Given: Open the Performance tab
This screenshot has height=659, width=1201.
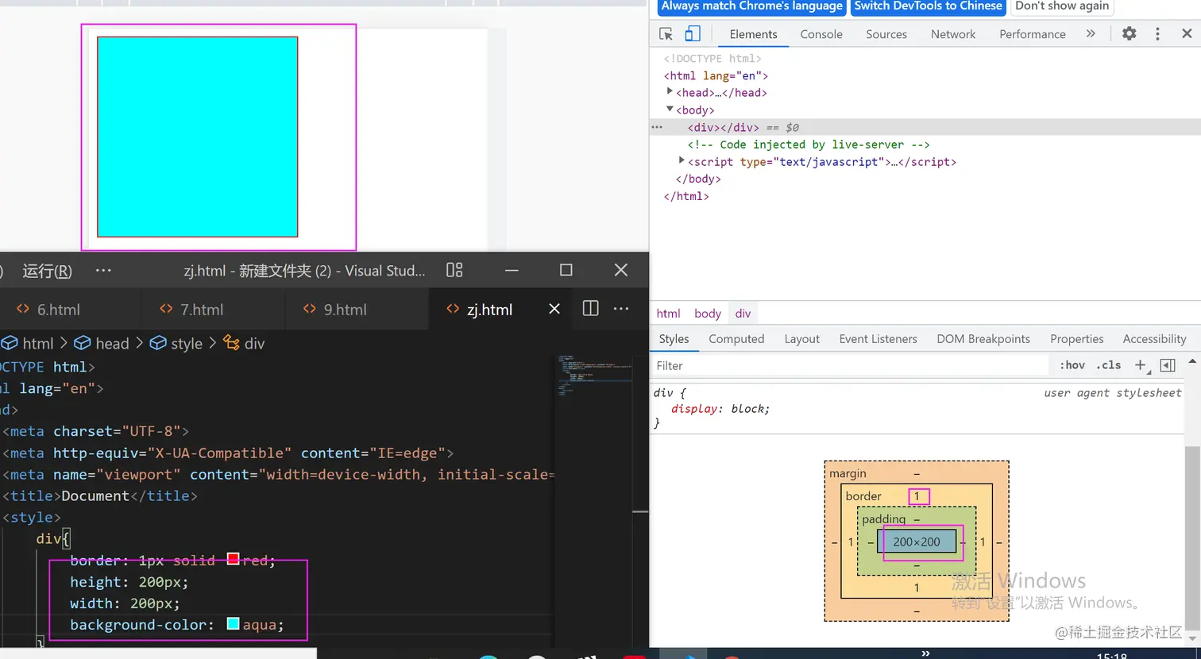Looking at the screenshot, I should 1033,34.
